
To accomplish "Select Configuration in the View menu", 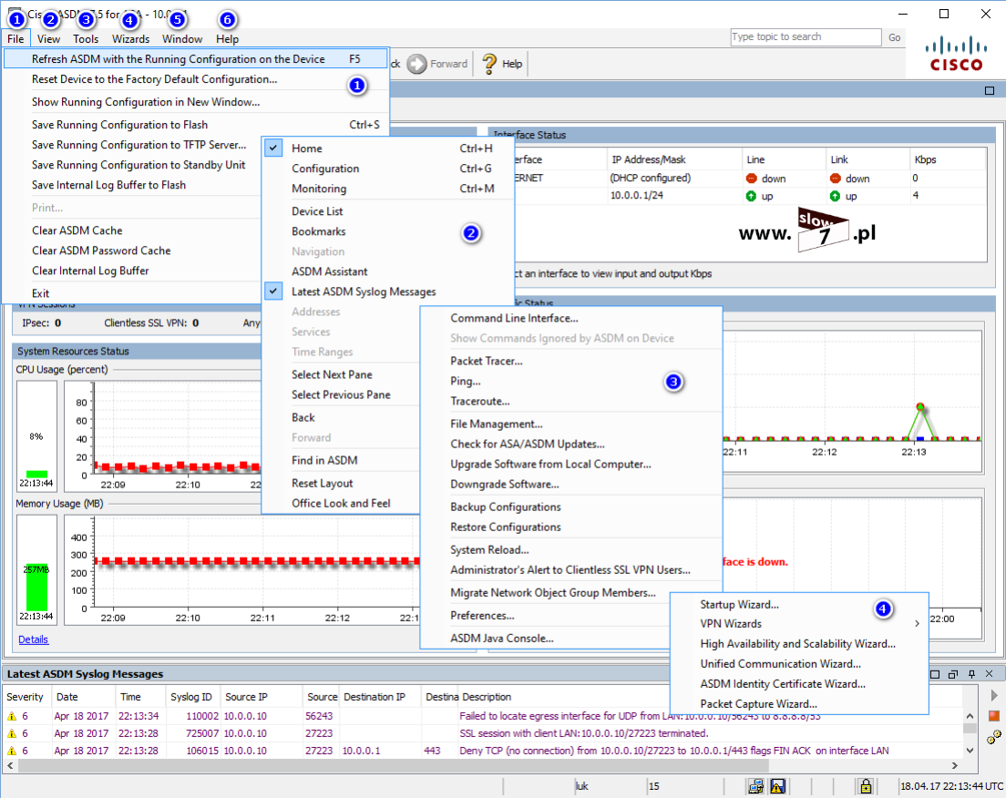I will [x=388, y=168].
